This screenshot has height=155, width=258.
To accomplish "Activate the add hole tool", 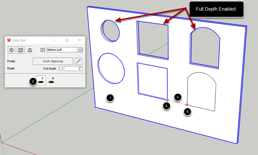I will (x=41, y=80).
